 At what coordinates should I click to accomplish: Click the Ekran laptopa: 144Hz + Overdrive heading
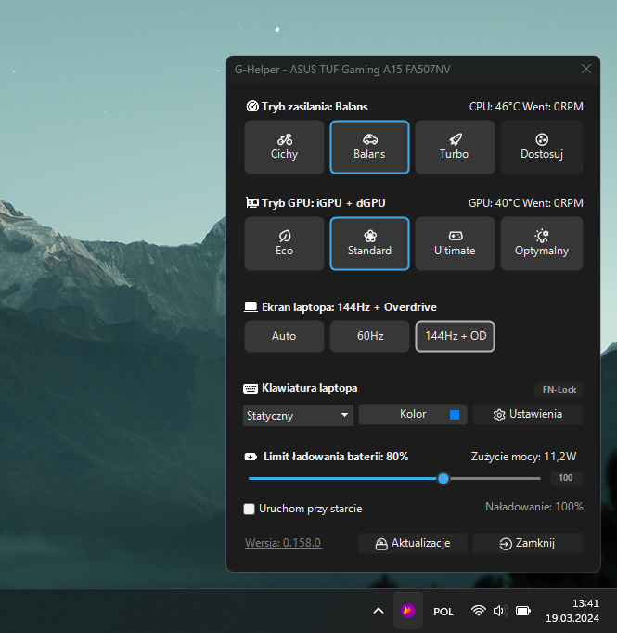click(x=349, y=307)
